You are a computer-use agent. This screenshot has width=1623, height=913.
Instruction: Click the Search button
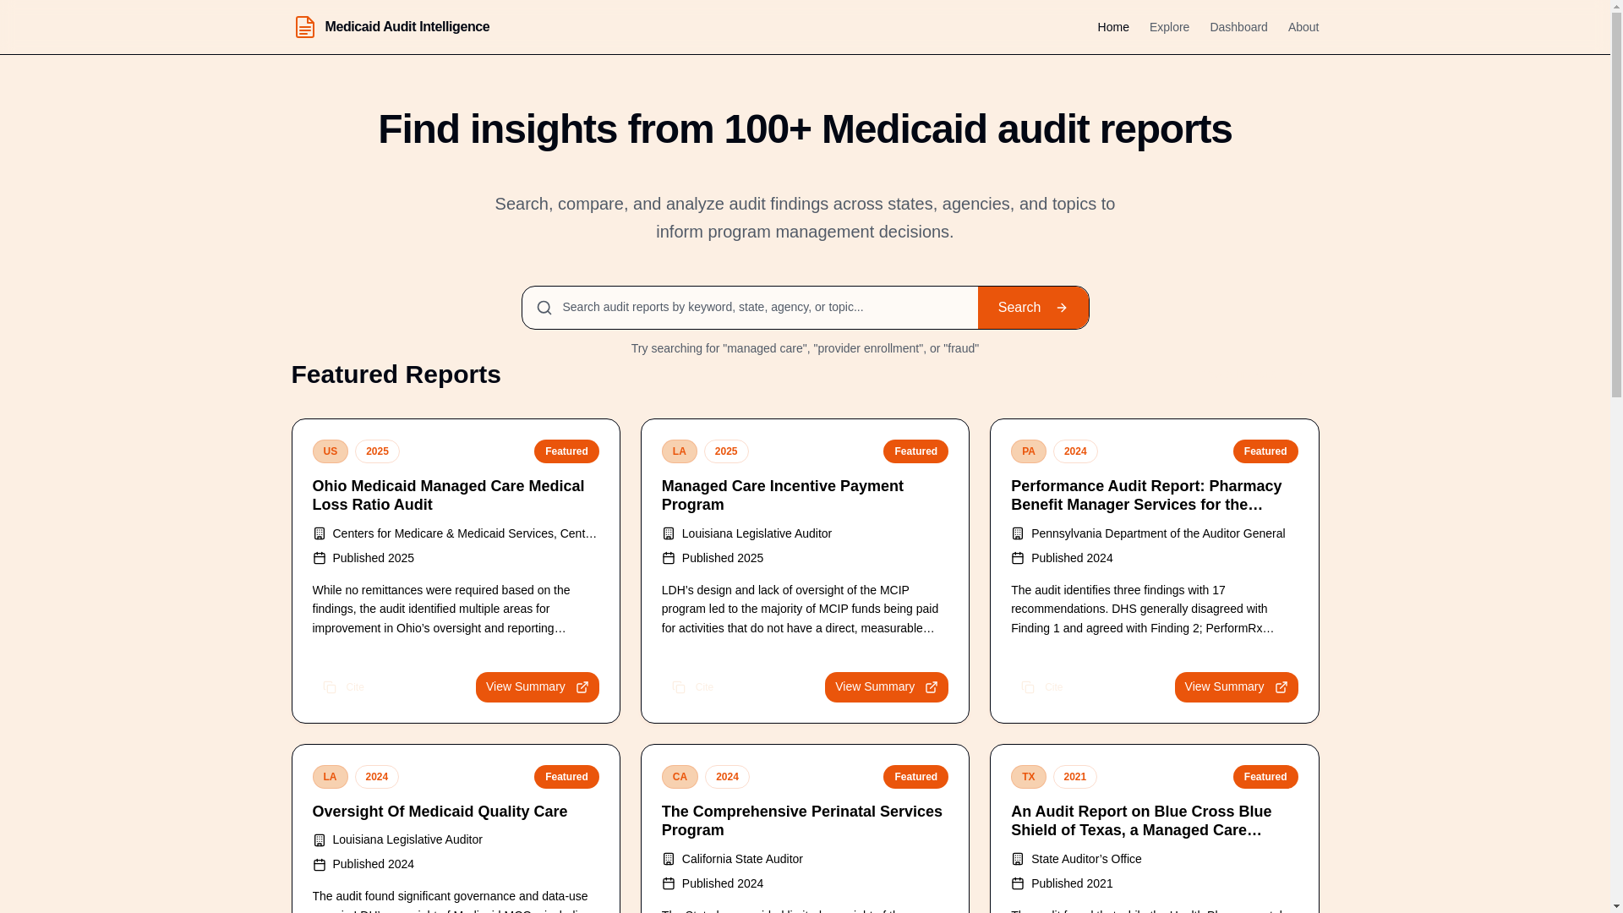(x=1033, y=308)
